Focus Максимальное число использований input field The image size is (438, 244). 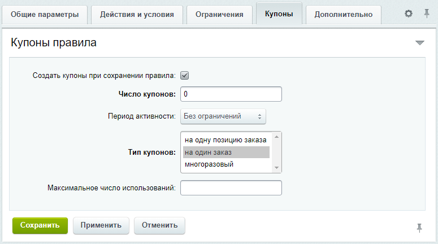click(x=231, y=188)
